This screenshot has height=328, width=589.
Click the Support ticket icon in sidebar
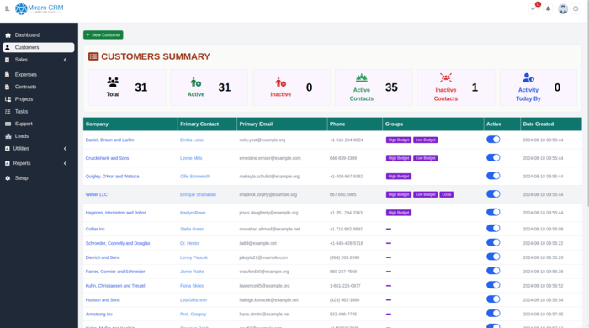point(8,124)
